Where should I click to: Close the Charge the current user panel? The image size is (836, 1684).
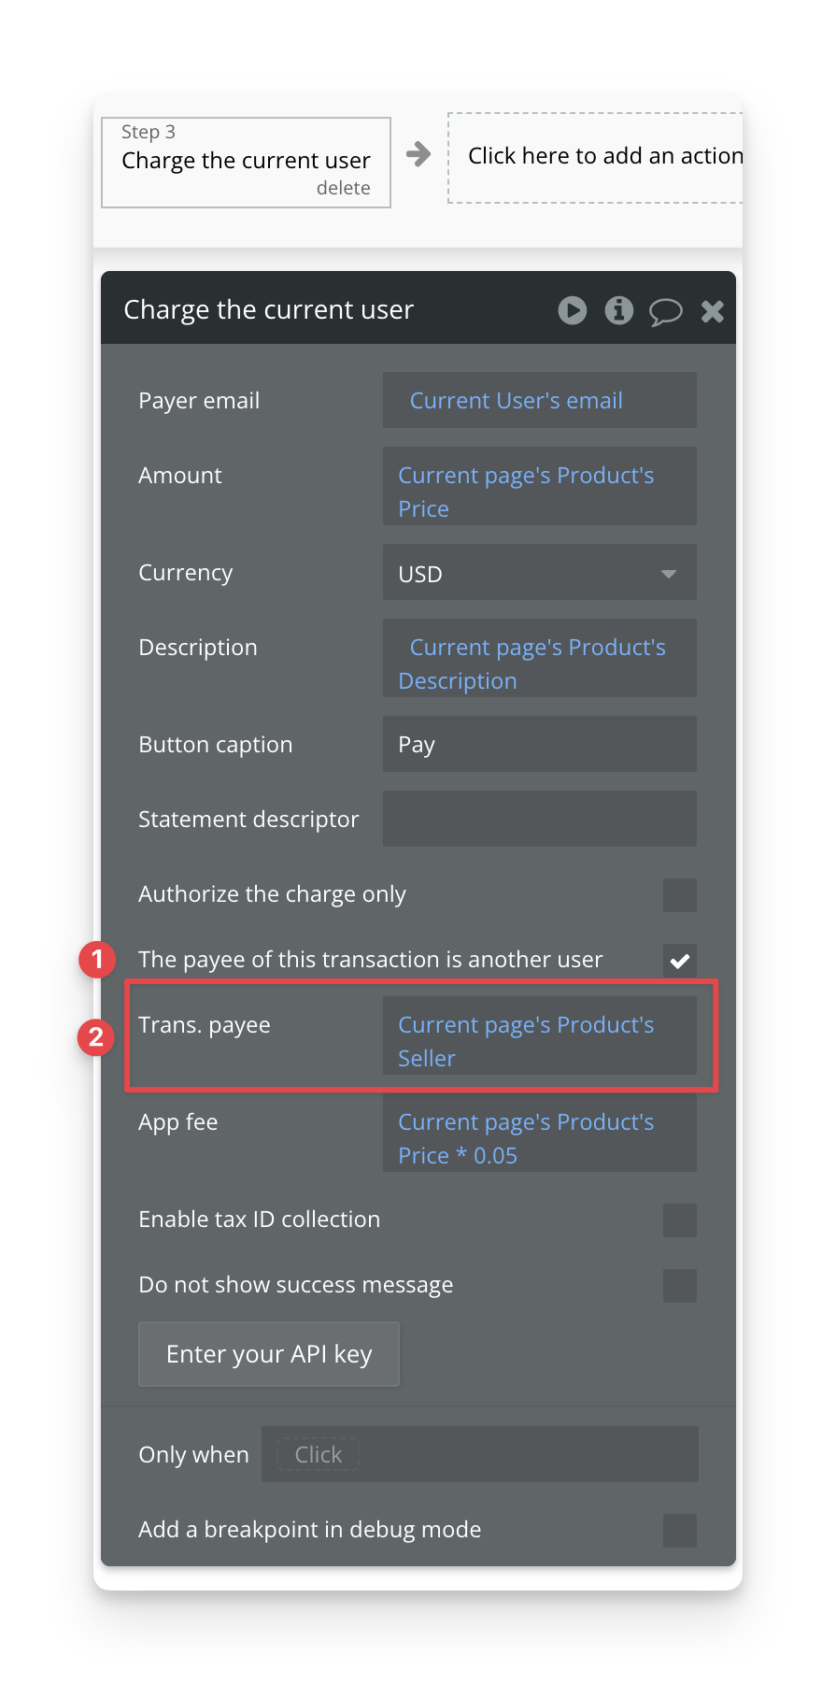(x=713, y=311)
